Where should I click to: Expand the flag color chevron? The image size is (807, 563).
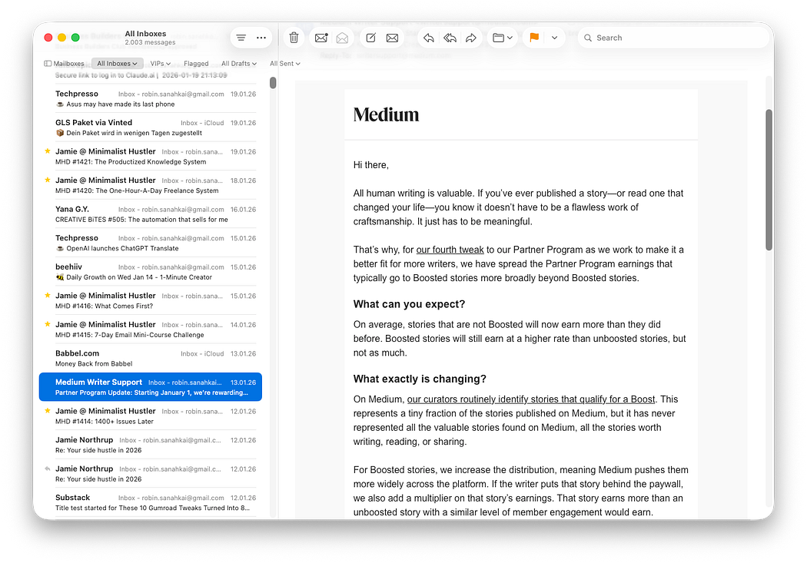click(x=553, y=37)
